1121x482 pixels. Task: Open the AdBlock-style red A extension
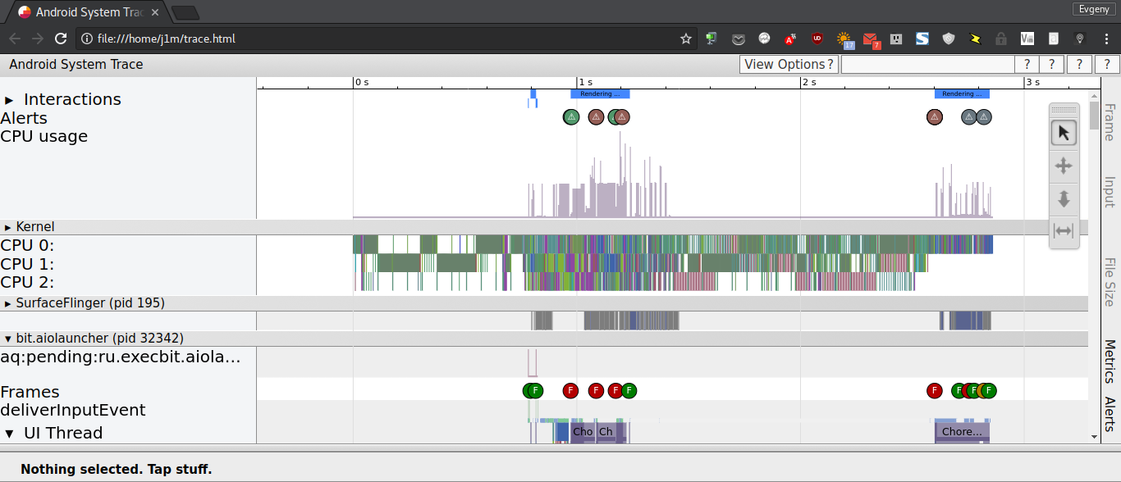[790, 39]
